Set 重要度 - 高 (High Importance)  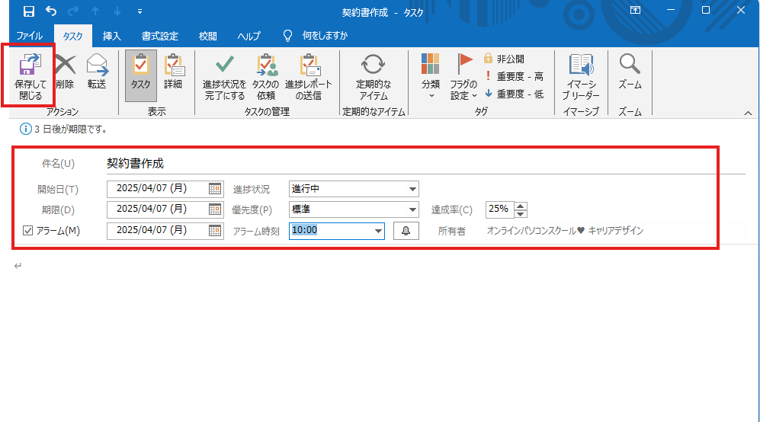[514, 76]
